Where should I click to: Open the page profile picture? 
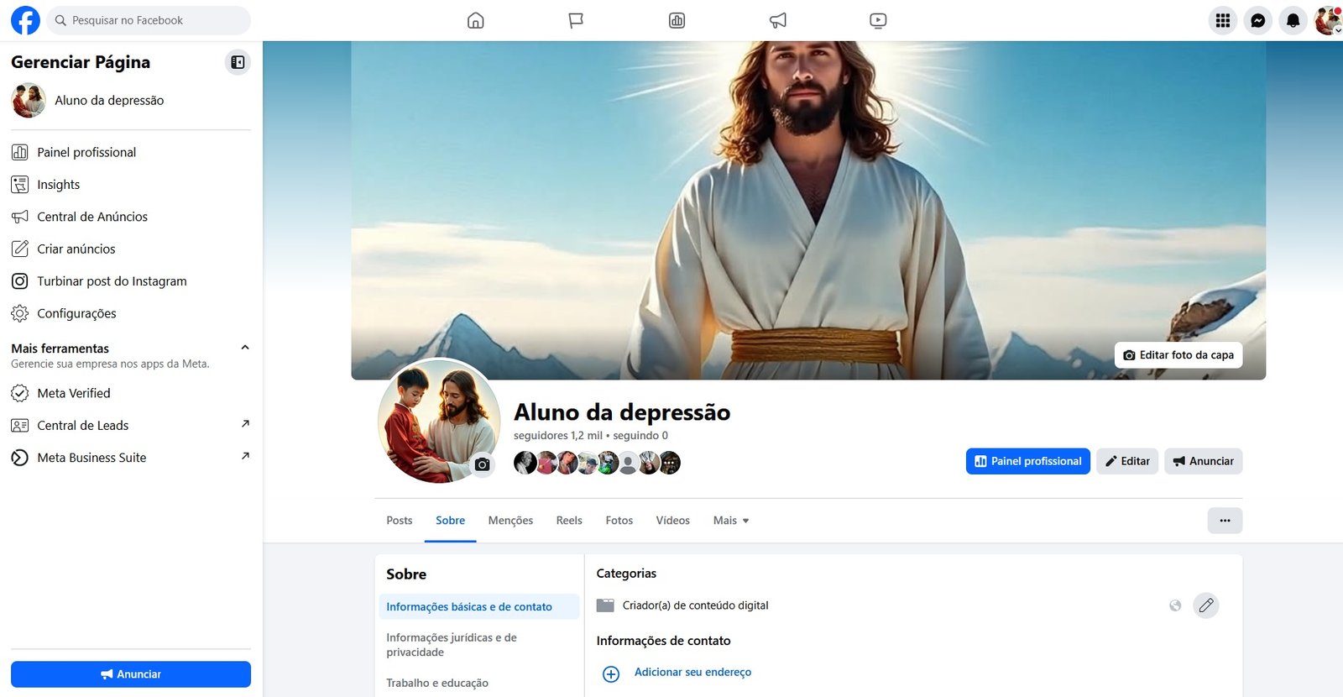tap(439, 421)
